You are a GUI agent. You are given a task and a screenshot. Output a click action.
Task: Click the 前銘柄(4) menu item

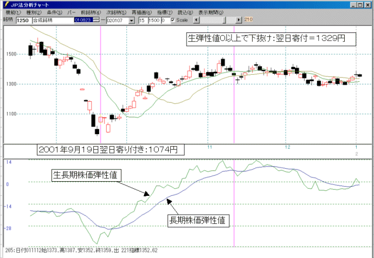91,12
